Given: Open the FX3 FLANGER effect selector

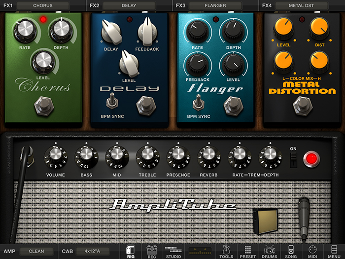Looking at the screenshot, I should tap(215, 5).
